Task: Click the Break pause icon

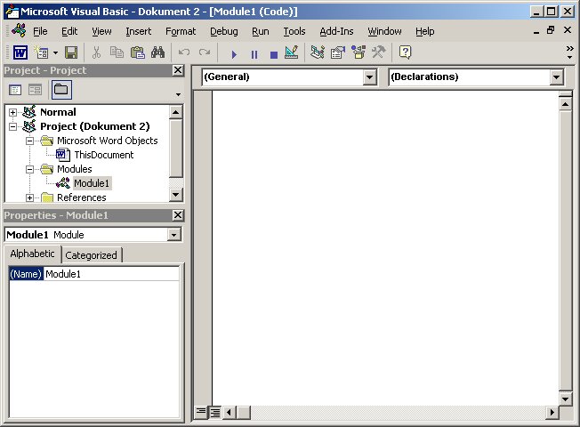Action: (x=254, y=55)
